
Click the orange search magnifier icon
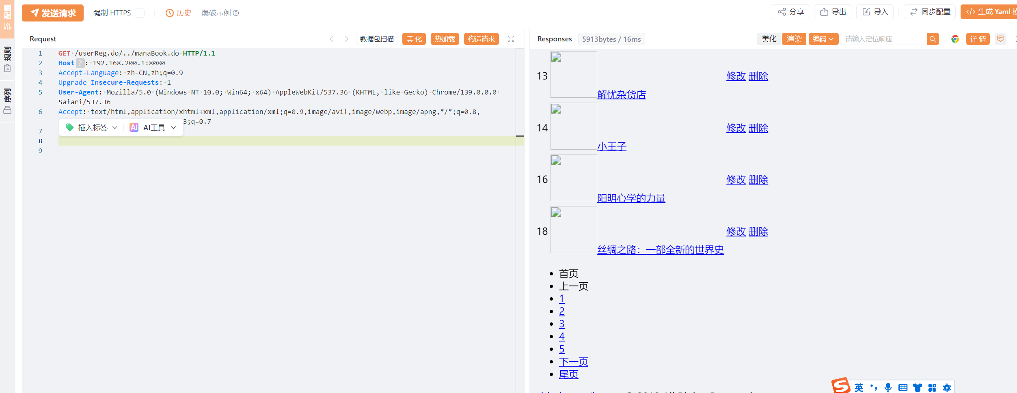[933, 39]
